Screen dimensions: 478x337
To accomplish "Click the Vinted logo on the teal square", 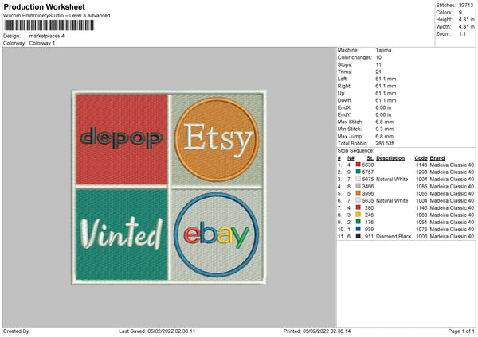I will tap(121, 233).
